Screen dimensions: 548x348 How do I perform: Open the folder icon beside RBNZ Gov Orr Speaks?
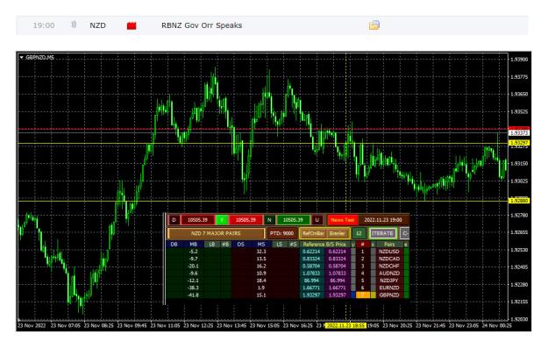click(374, 25)
